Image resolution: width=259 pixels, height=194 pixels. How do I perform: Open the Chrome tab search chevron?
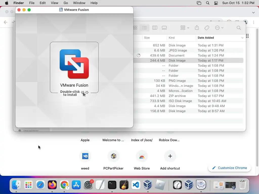coord(253,13)
